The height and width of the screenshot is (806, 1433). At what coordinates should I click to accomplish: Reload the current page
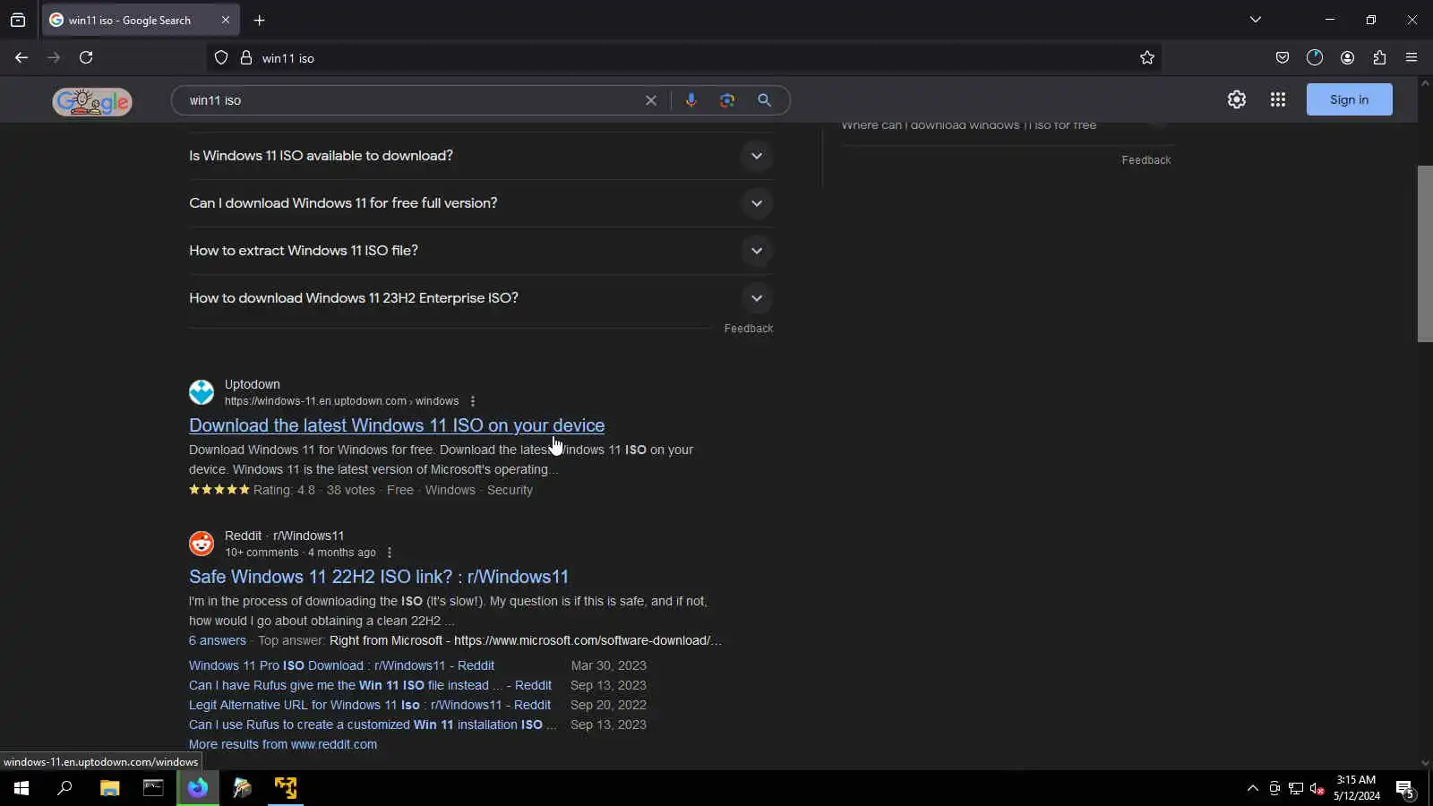coord(86,57)
